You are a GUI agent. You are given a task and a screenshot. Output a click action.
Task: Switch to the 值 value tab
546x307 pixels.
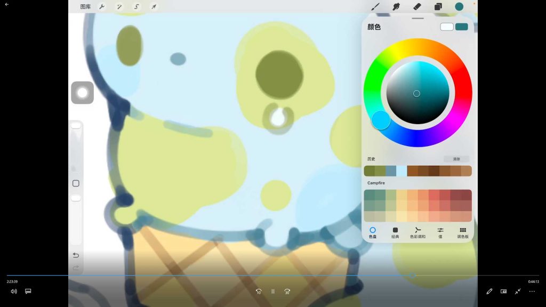(440, 232)
